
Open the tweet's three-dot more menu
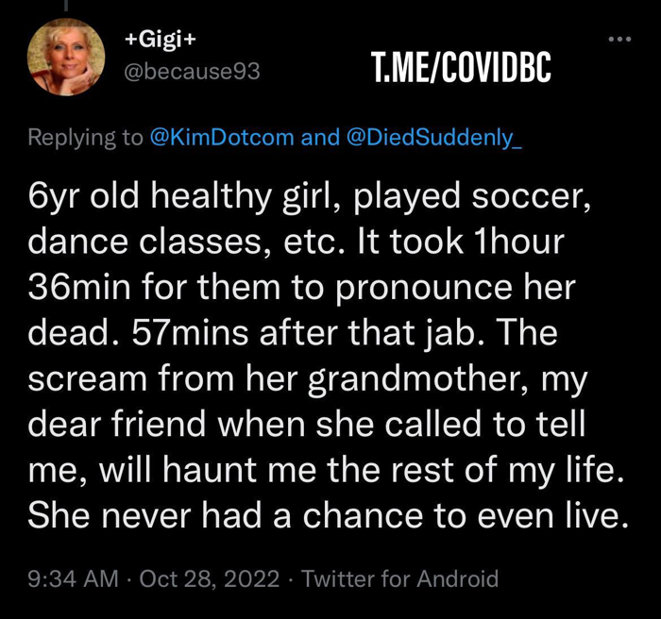click(619, 40)
